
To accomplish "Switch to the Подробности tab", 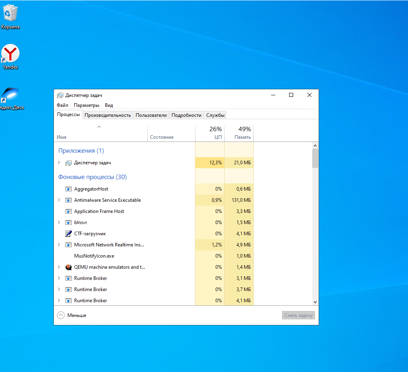I will click(x=186, y=115).
